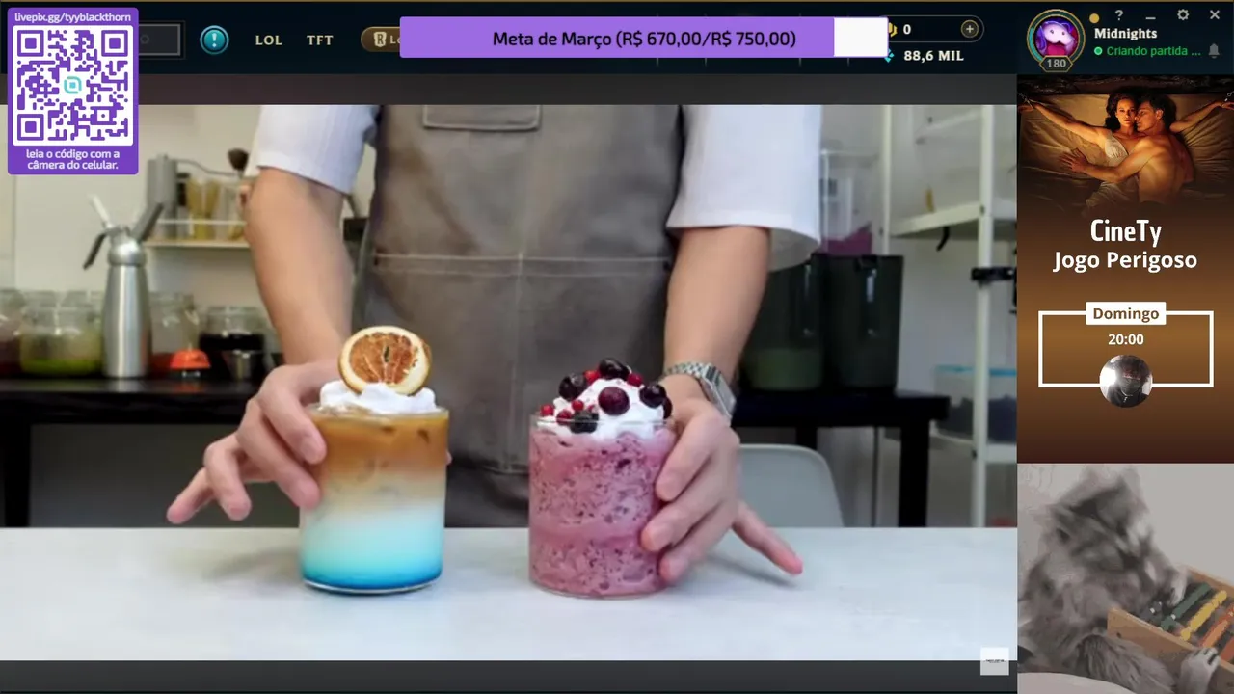Open the client settings gear icon
The image size is (1234, 694).
pos(1183,15)
